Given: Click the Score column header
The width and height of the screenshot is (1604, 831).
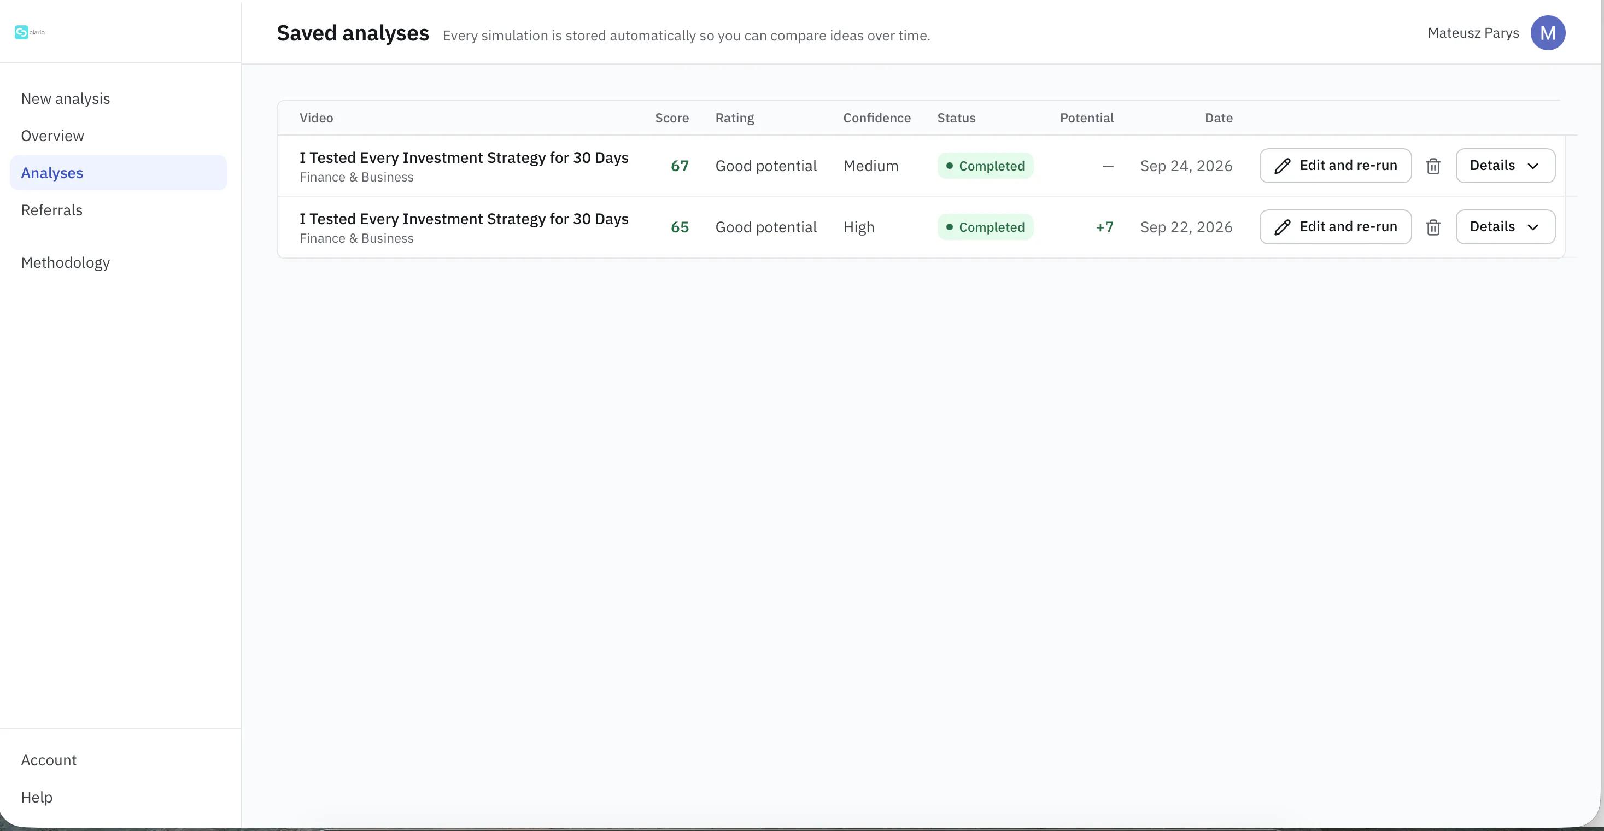Looking at the screenshot, I should click(671, 118).
